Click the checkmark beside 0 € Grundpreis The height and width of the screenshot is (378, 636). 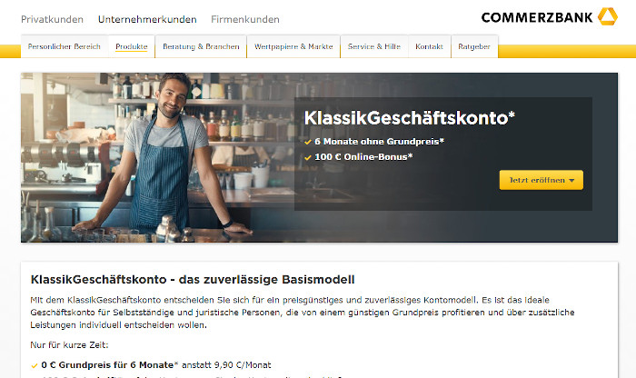point(35,365)
